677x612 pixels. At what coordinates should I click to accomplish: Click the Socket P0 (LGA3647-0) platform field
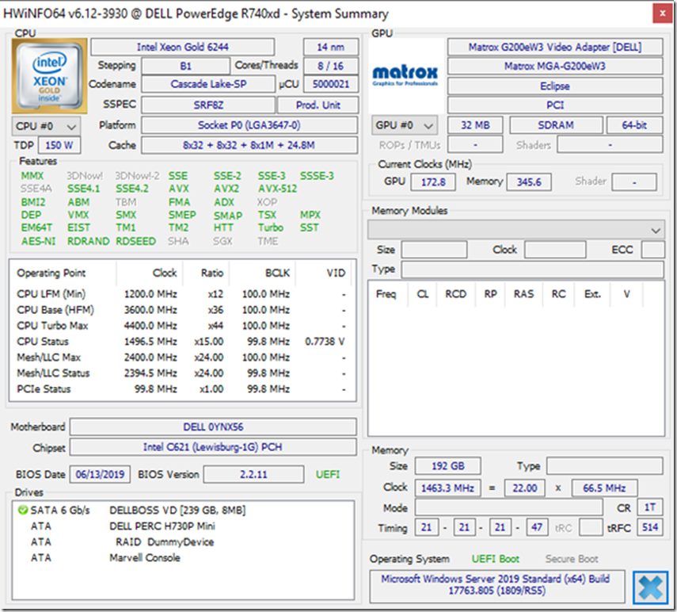(249, 125)
